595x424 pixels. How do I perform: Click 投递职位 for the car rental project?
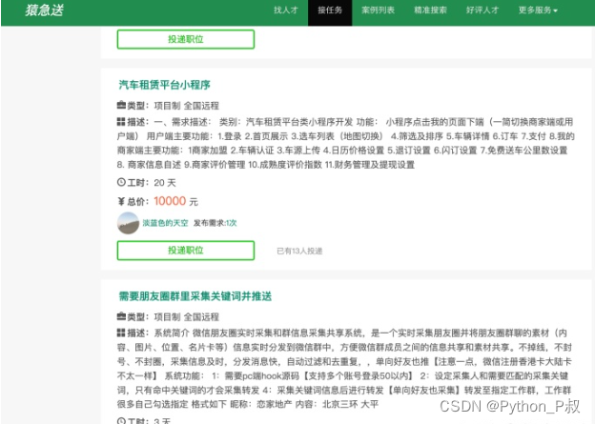[186, 251]
